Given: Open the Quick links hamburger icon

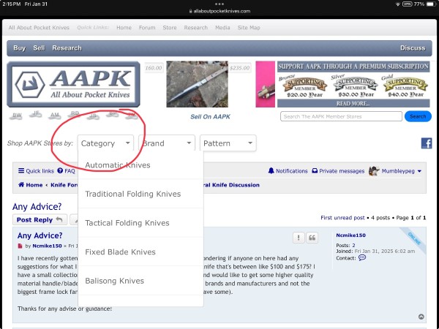Looking at the screenshot, I should pyautogui.click(x=21, y=170).
